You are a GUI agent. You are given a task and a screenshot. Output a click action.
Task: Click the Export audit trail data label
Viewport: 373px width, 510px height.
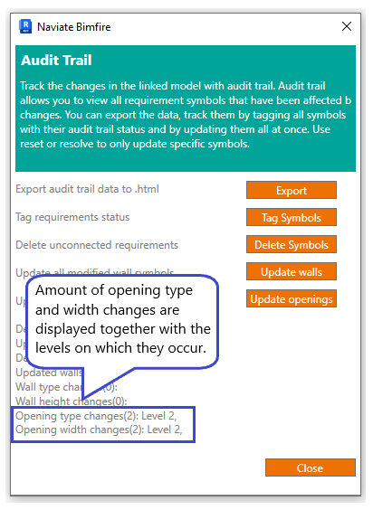87,189
